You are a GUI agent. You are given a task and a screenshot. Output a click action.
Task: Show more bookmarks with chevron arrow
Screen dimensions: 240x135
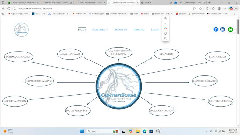234,14
